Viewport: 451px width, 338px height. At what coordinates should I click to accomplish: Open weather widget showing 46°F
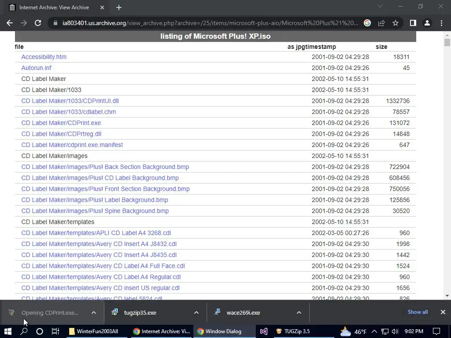click(x=353, y=331)
